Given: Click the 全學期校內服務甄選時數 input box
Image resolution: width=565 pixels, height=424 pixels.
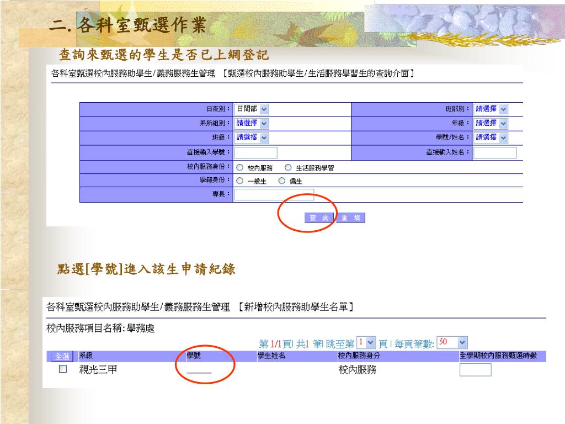Looking at the screenshot, I should [x=475, y=370].
